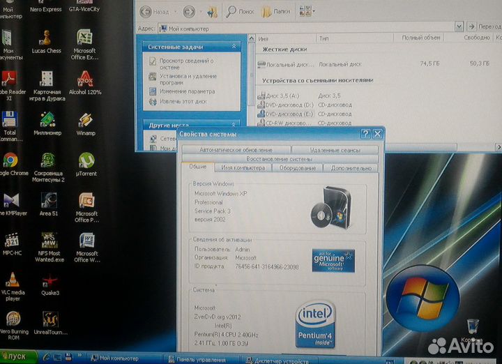The image size is (502, 364).
Task: Switch to the Восстановление системы tab
Action: pyautogui.click(x=280, y=159)
